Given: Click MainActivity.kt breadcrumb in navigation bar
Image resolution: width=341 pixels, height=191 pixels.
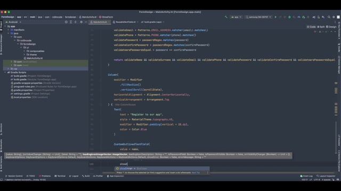Looking at the screenshot, I should (x=87, y=17).
